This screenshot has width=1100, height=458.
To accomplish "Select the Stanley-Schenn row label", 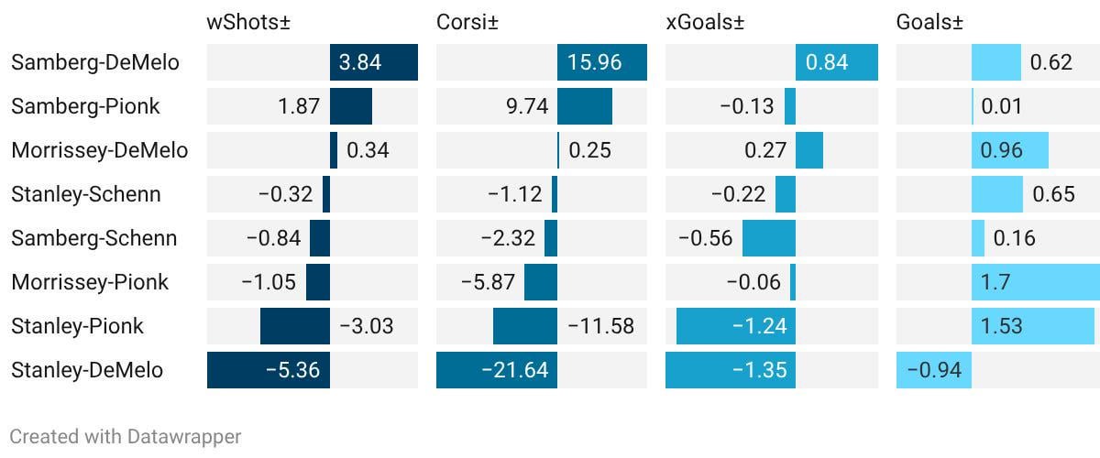I will click(86, 194).
